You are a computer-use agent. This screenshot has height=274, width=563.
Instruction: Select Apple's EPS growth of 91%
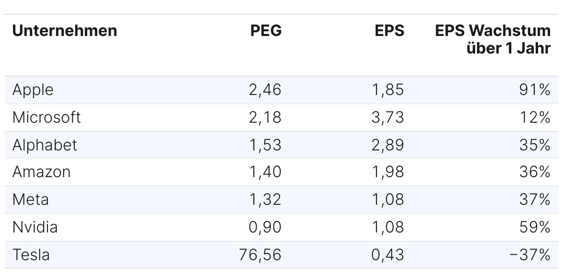[x=536, y=89]
